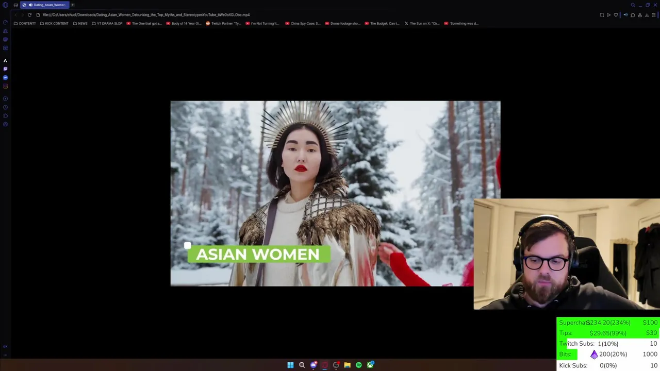Image resolution: width=660 pixels, height=371 pixels.
Task: Open the history clock icon in sidebar
Action: click(x=5, y=107)
